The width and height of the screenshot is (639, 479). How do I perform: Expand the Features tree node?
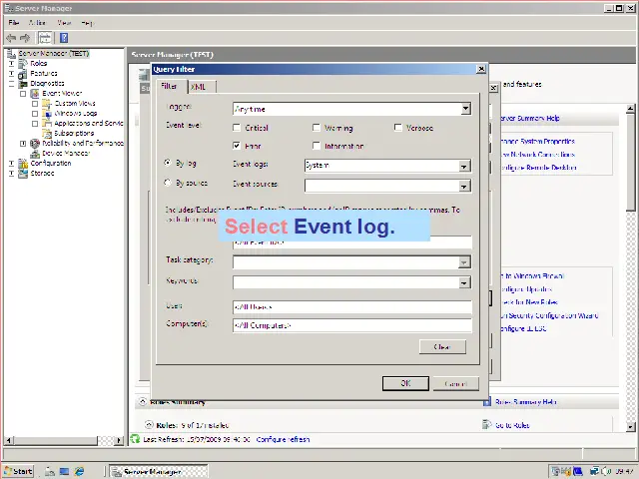[11, 74]
